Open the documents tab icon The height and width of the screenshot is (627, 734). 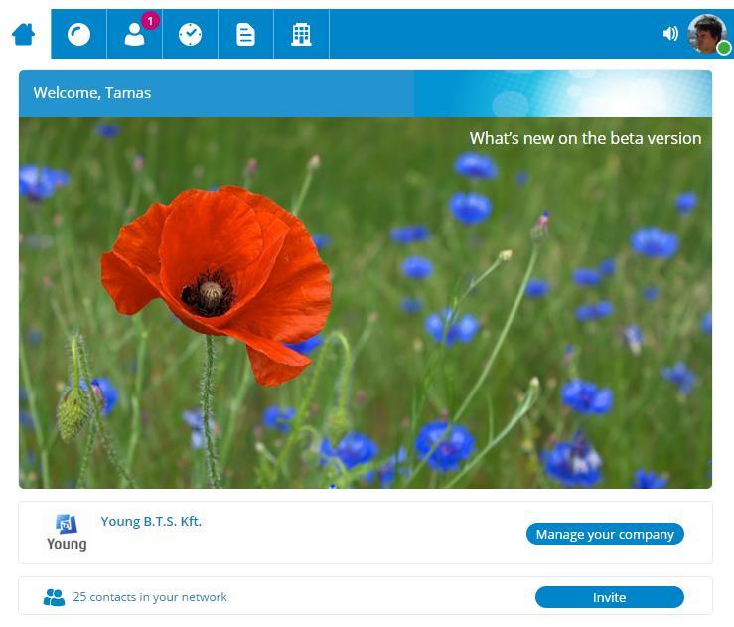245,34
